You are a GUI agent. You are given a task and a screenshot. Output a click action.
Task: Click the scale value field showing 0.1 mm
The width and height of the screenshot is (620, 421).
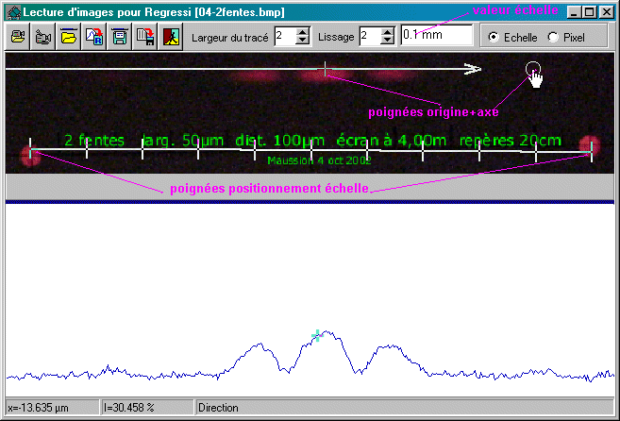coord(435,36)
